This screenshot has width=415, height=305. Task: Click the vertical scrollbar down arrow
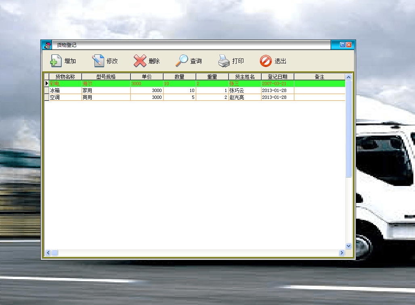(348, 246)
